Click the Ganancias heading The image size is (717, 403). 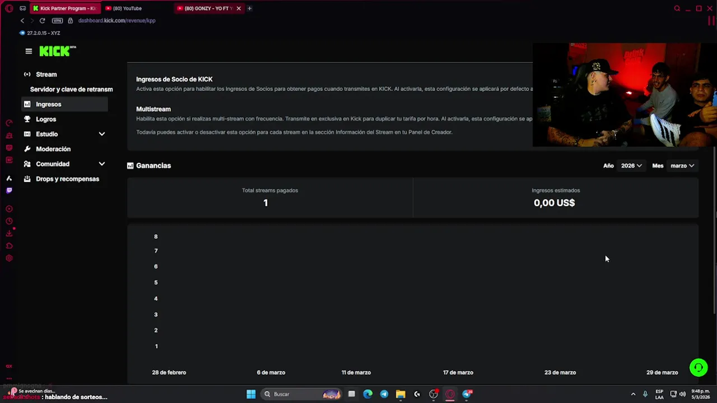[x=153, y=166]
